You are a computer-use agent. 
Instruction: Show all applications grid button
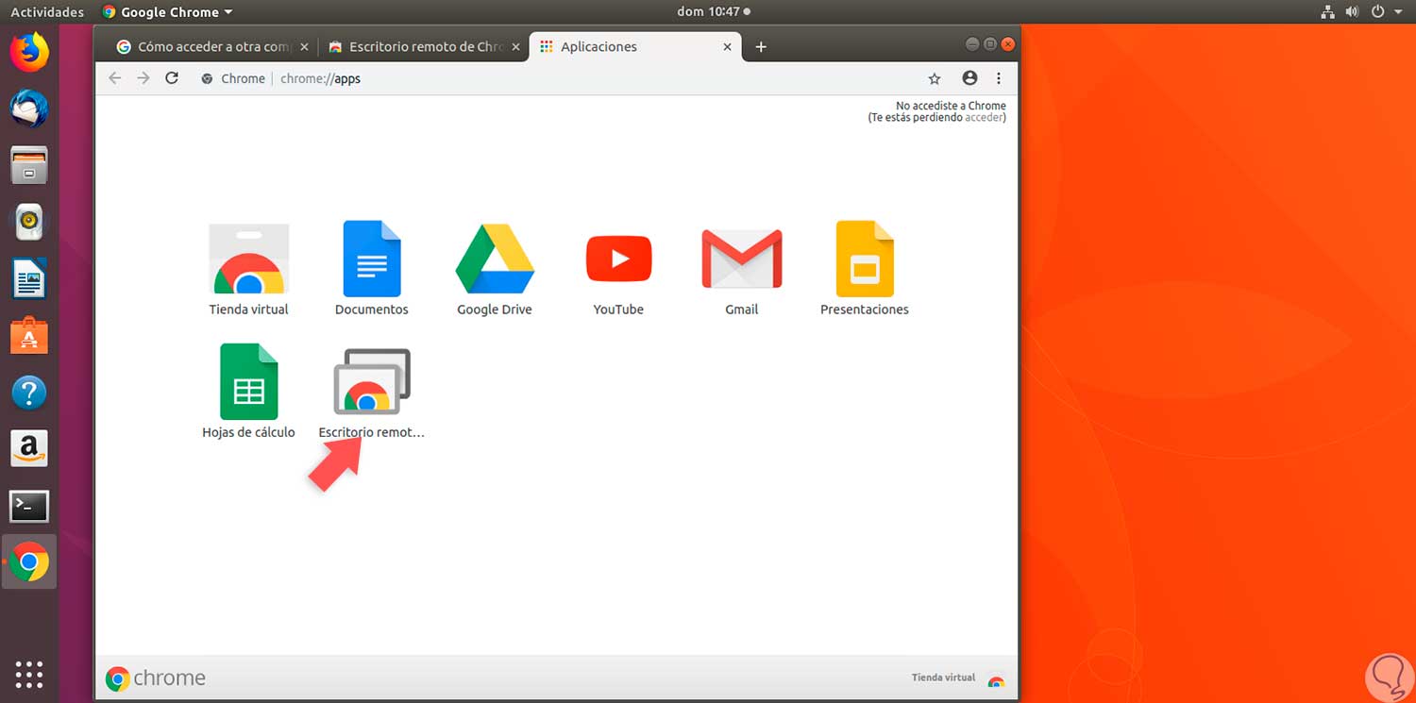[x=29, y=674]
